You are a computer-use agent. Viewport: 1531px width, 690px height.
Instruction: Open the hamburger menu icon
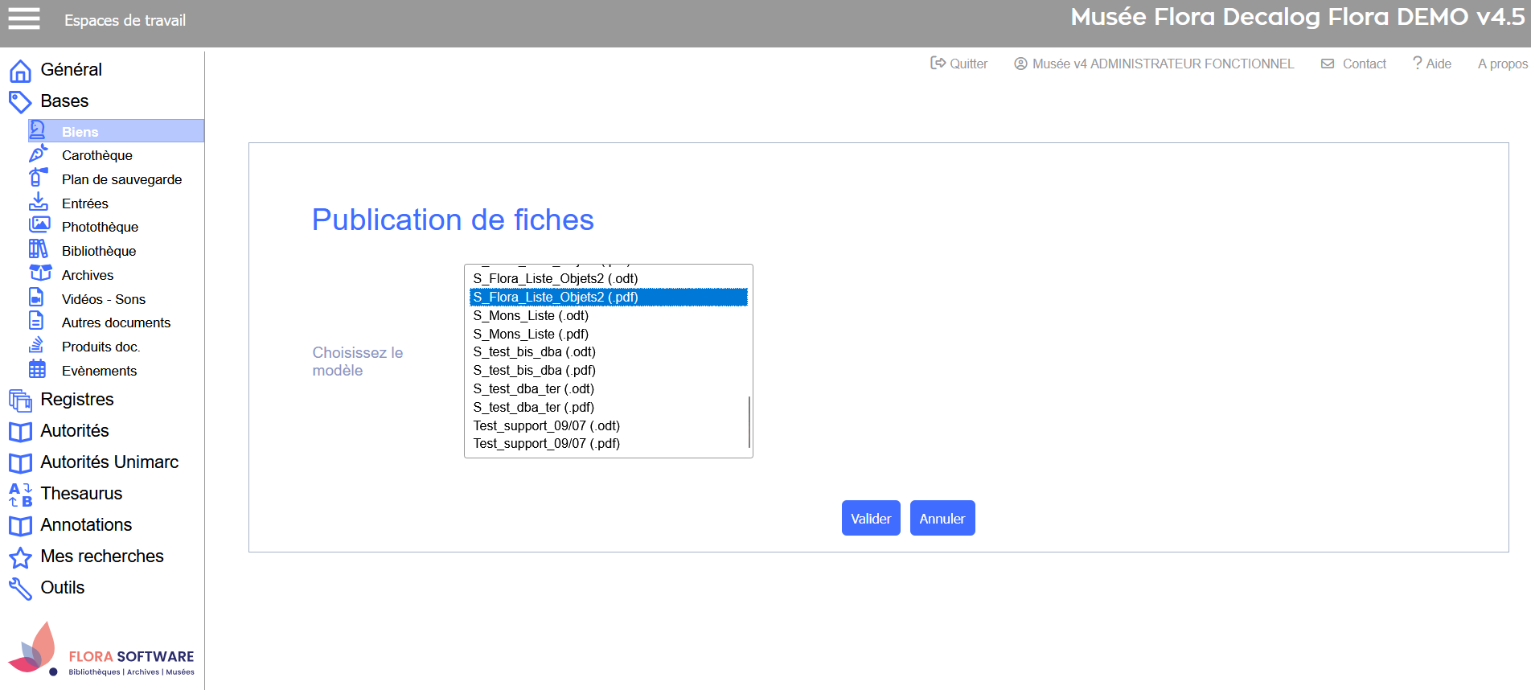pyautogui.click(x=24, y=18)
